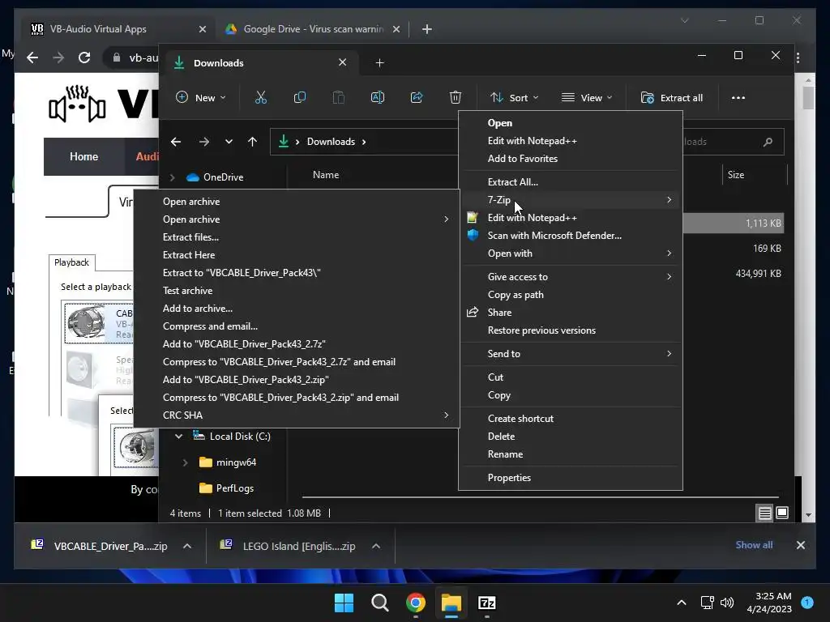Click Add to archive...
Viewport: 830px width, 622px height.
click(297, 309)
